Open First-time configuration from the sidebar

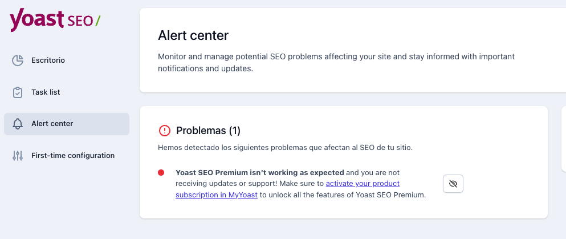tap(73, 155)
